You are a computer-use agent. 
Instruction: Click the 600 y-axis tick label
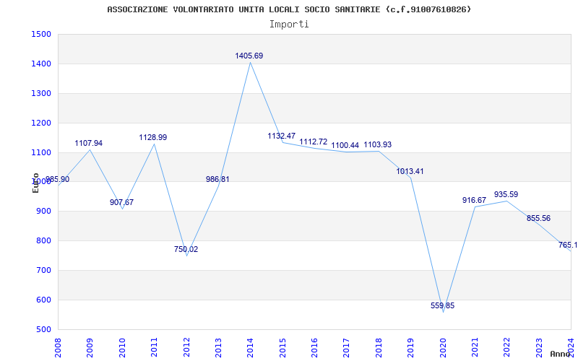pos(43,300)
